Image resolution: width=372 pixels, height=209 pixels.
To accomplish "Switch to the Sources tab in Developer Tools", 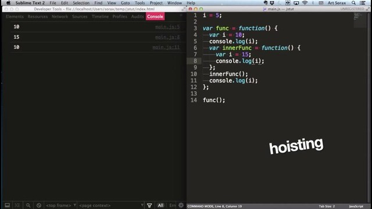I will point(80,17).
